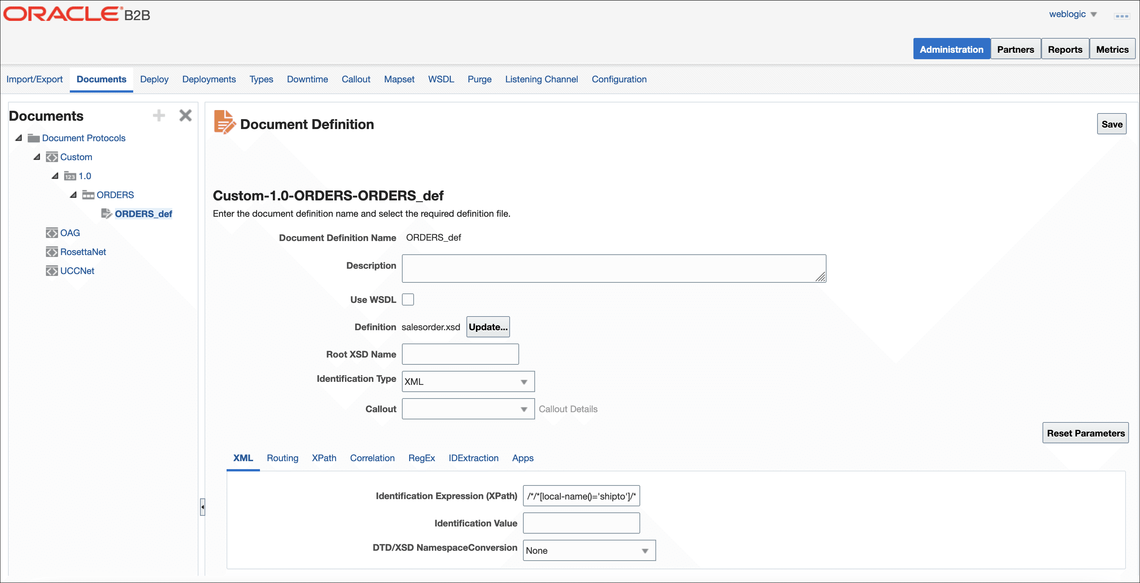
Task: Collapse the Documents pane splitter handle
Action: 202,507
